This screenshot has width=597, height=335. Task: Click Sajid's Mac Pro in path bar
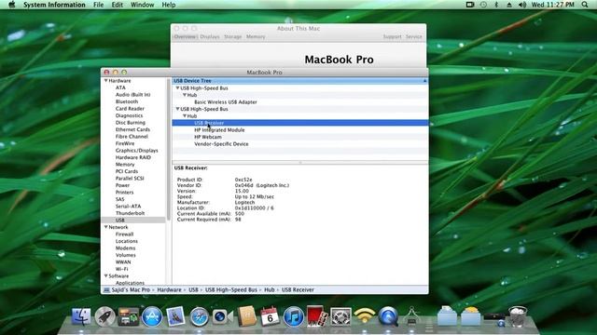tap(131, 289)
